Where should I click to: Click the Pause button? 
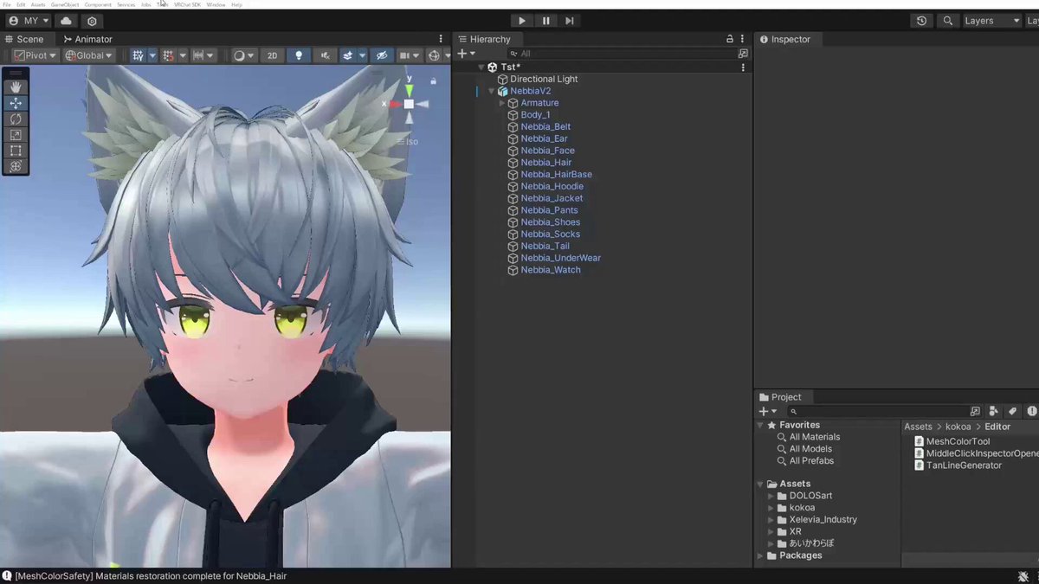(545, 21)
